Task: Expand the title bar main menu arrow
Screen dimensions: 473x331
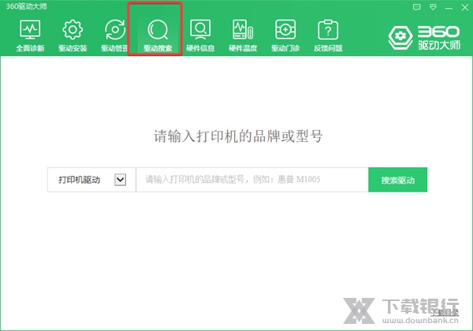Action: (x=432, y=6)
